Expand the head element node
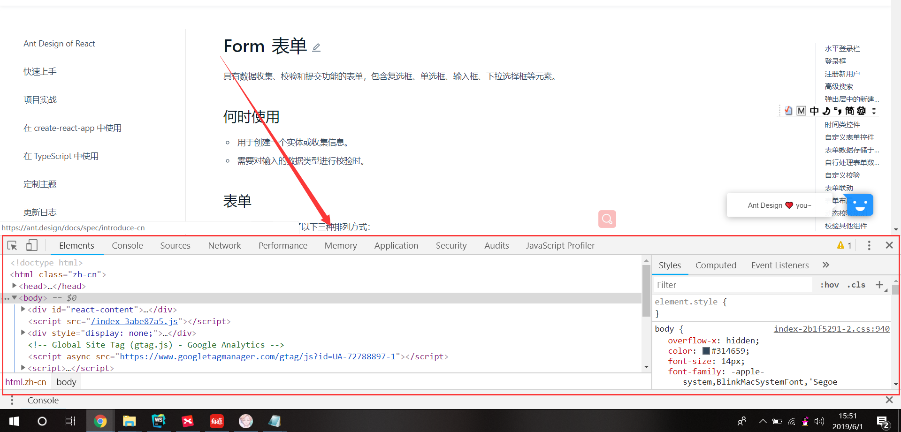Viewport: 901px width, 432px height. [x=14, y=286]
